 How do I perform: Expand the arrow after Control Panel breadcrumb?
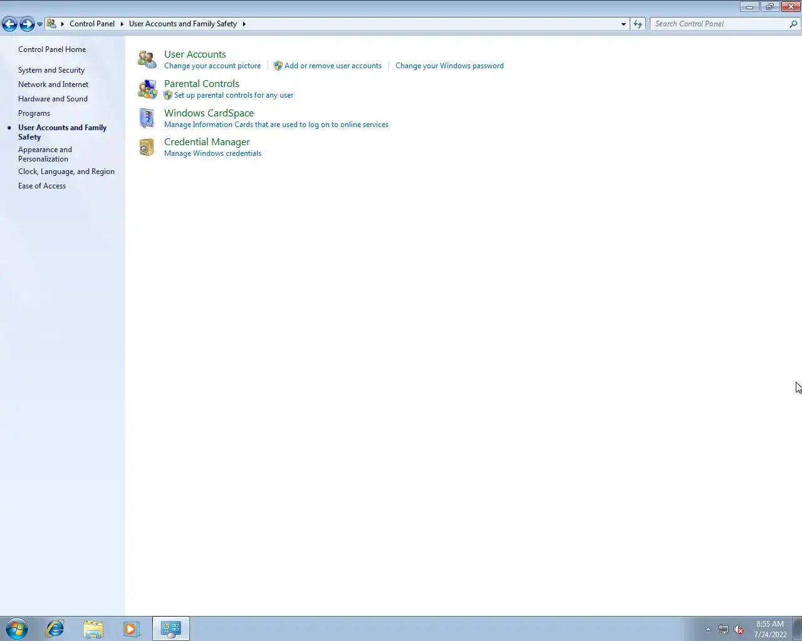pos(122,24)
